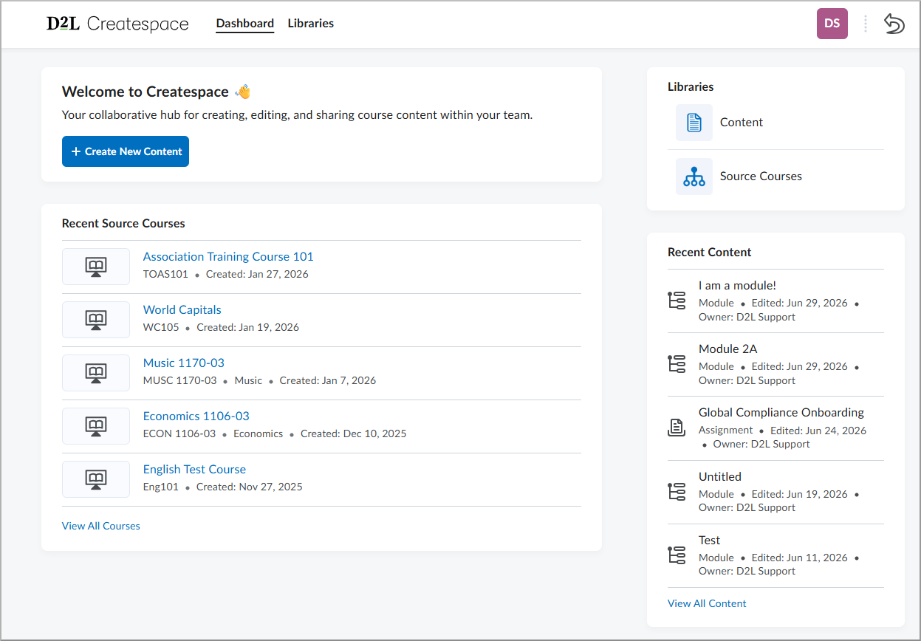The width and height of the screenshot is (921, 641).
Task: Open the DS user avatar menu
Action: coord(832,24)
